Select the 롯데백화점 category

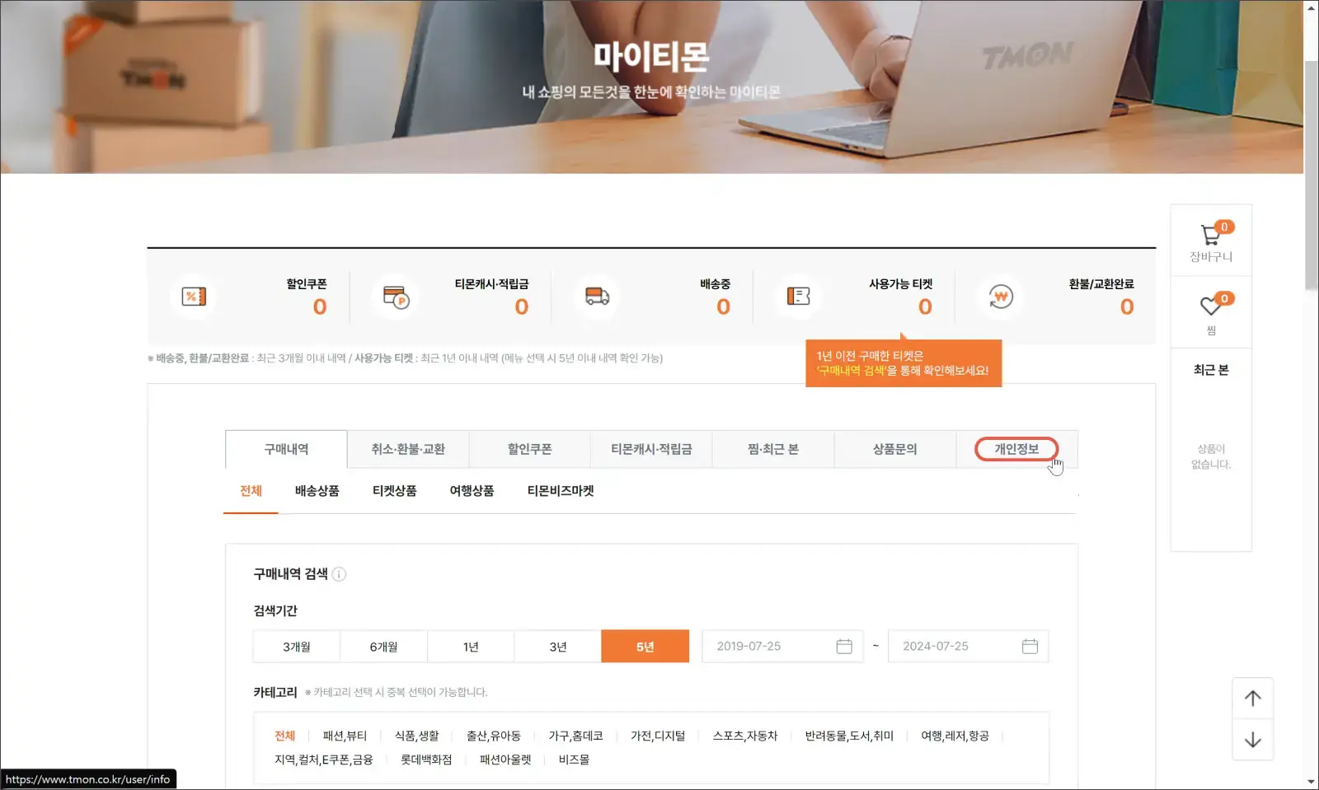pyautogui.click(x=426, y=760)
